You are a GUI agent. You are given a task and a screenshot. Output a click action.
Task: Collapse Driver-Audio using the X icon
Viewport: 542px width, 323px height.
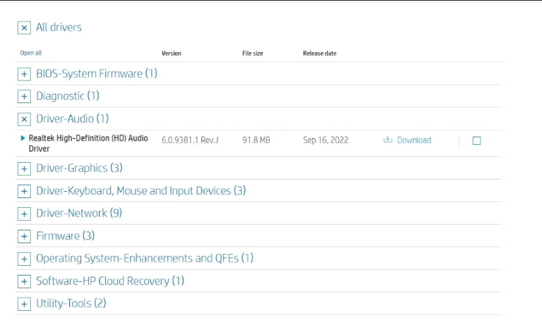[x=24, y=119]
